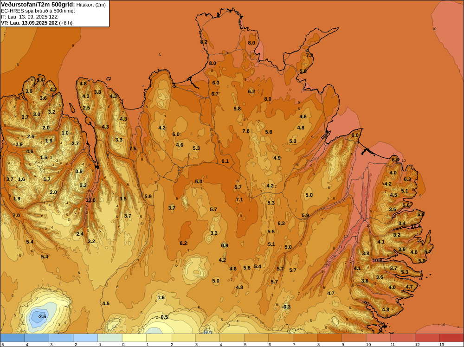Select the -0.3 temperature value
Image resolution: width=464 pixels, height=347 pixels.
point(286,307)
